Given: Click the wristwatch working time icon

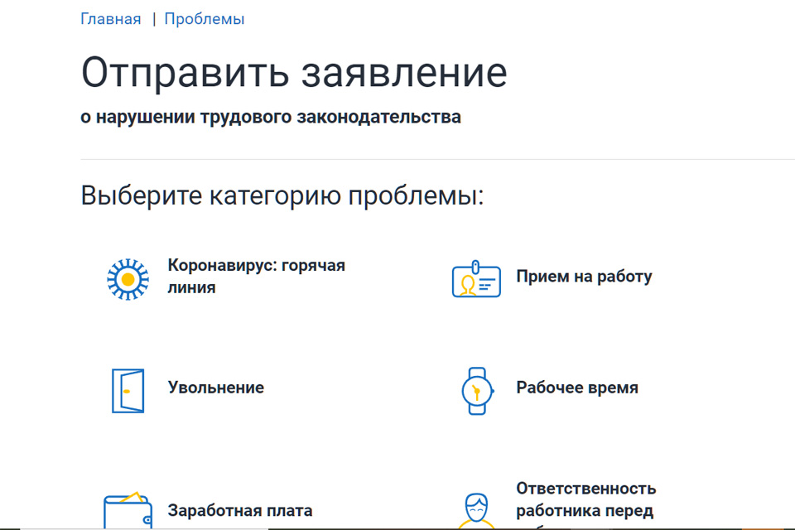Looking at the screenshot, I should tap(477, 391).
